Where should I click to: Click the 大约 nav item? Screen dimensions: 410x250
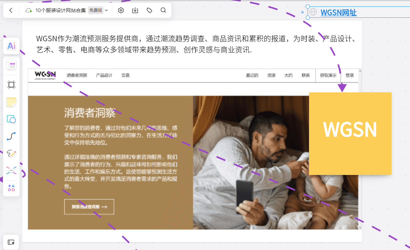(x=289, y=75)
